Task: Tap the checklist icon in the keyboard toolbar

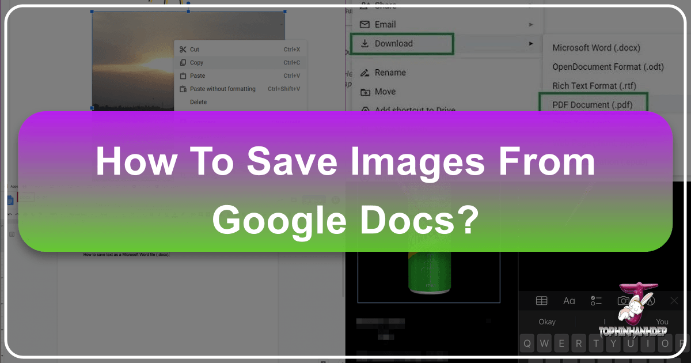Action: (x=595, y=300)
